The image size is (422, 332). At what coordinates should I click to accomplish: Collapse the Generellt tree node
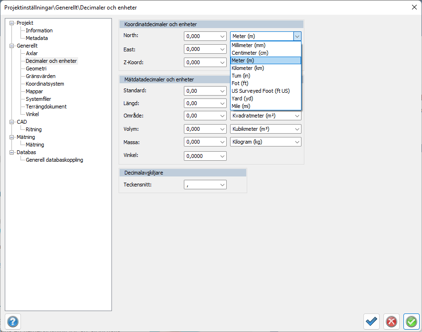coord(12,46)
